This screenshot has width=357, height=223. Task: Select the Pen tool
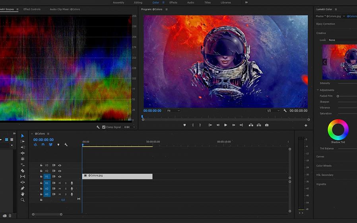[23, 188]
